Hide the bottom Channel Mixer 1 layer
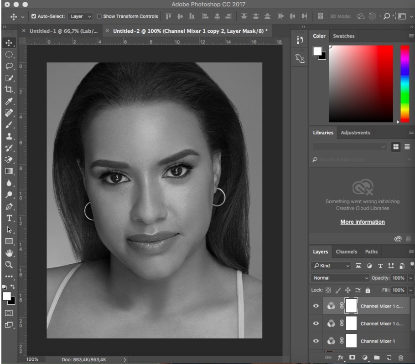The image size is (415, 364). pyautogui.click(x=316, y=341)
